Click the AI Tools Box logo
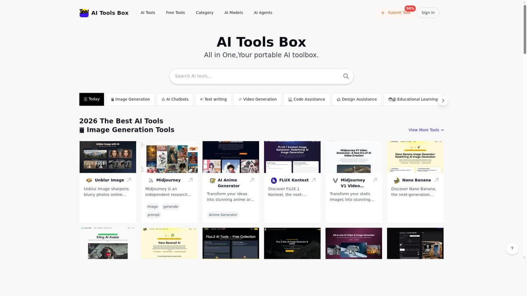Viewport: 527px width, 296px height. pyautogui.click(x=104, y=13)
